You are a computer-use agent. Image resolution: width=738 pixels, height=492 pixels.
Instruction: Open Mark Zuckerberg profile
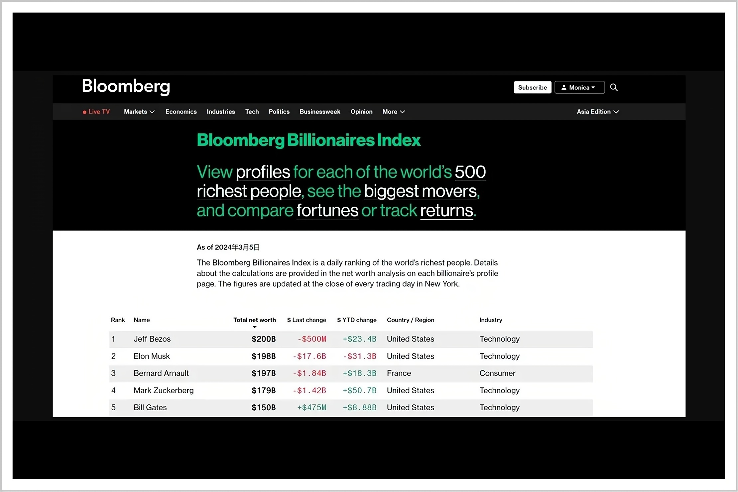click(x=164, y=390)
